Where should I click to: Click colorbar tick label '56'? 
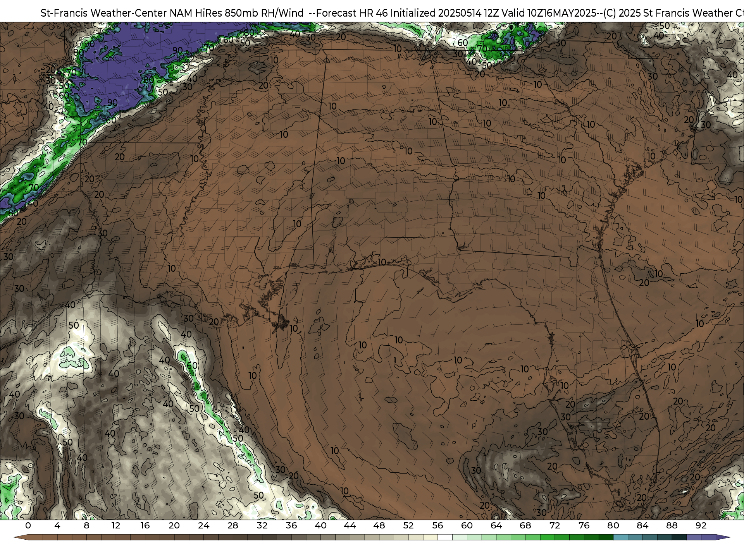click(x=438, y=525)
